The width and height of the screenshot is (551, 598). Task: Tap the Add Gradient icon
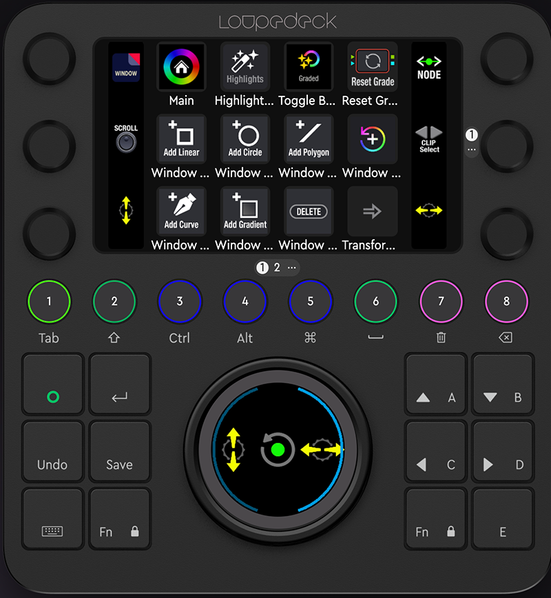(x=245, y=211)
